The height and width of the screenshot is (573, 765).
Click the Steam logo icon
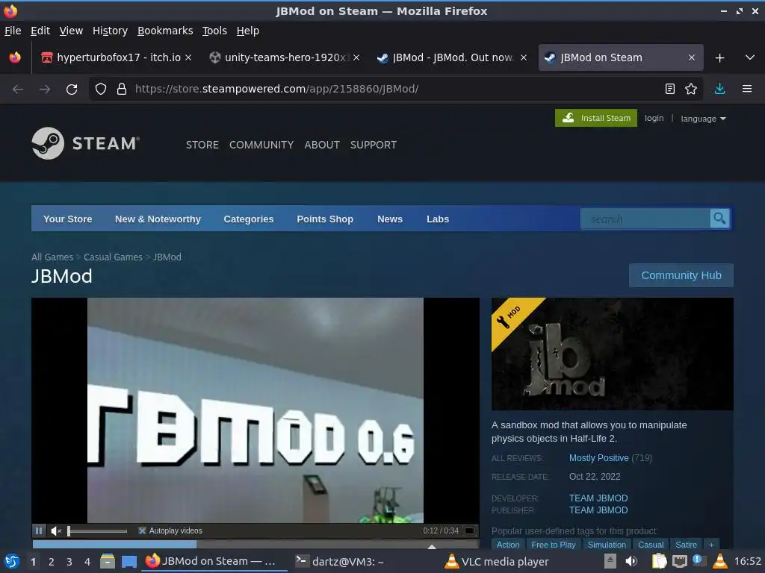[x=48, y=143]
